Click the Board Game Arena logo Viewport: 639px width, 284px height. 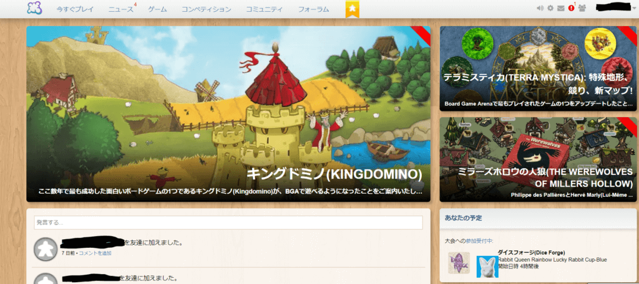[34, 9]
